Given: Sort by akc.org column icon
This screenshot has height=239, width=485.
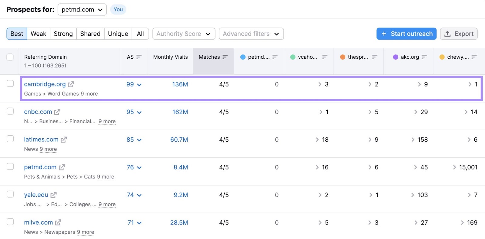Looking at the screenshot, I should tap(424, 57).
